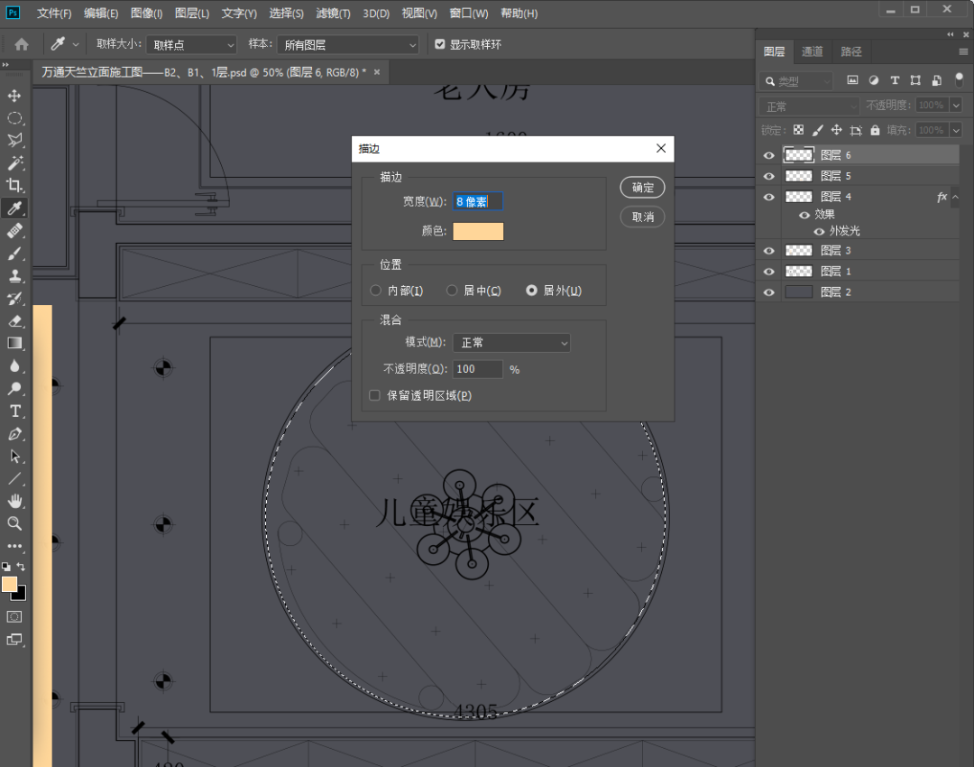
Task: Switch to the 通道 tab
Action: pyautogui.click(x=812, y=51)
